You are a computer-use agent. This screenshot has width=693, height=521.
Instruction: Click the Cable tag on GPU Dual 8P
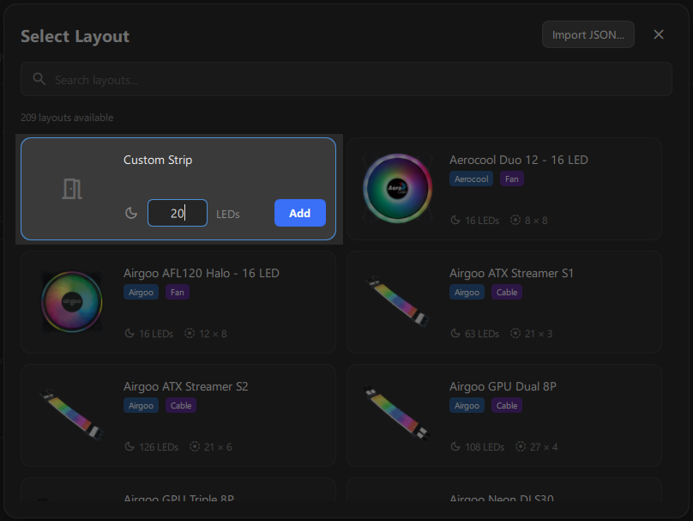point(507,405)
